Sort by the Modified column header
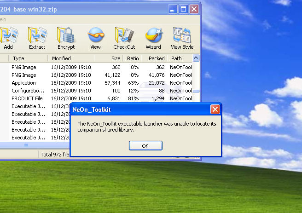The image size is (302, 213). pyautogui.click(x=71, y=58)
